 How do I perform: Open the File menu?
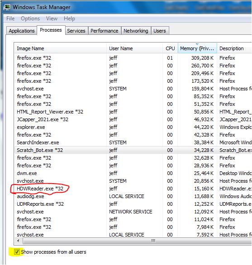click(10, 19)
